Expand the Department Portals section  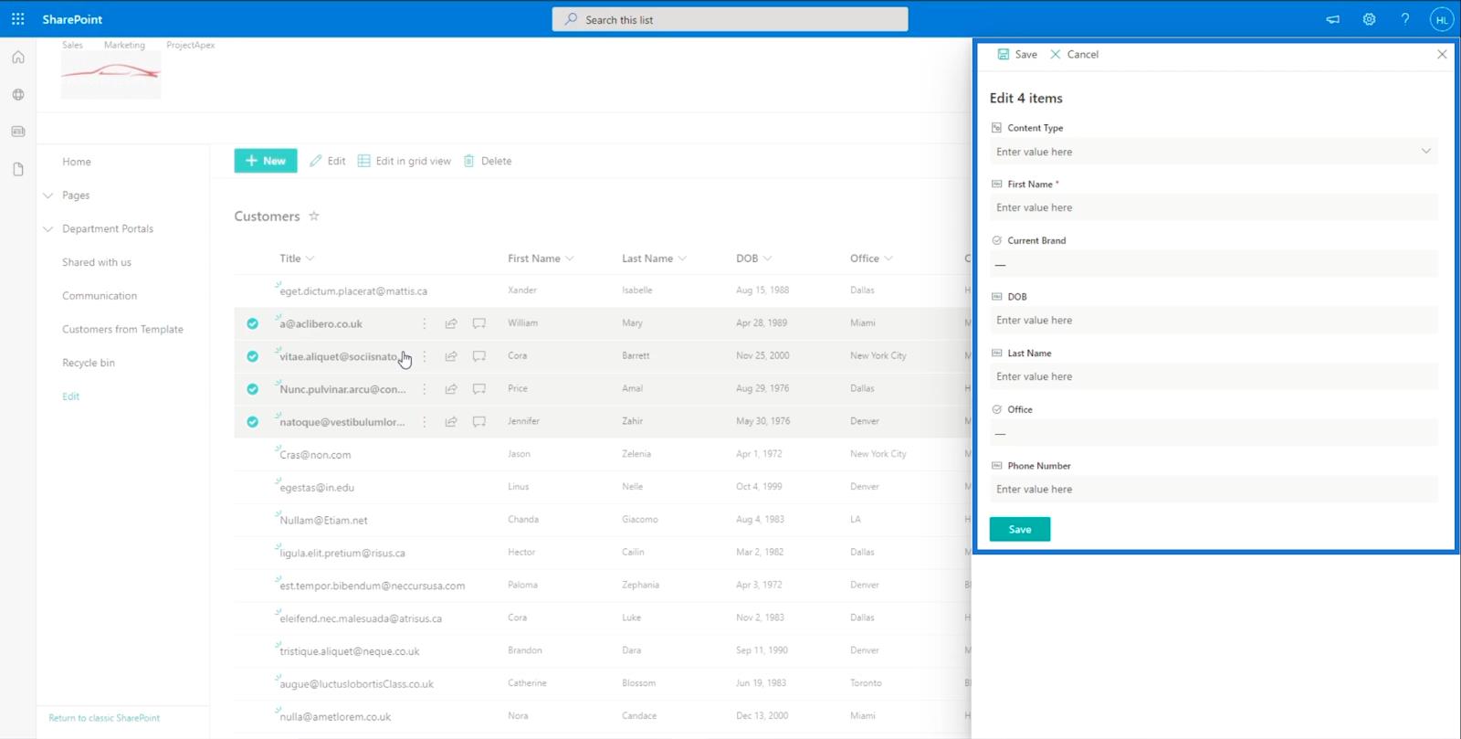tap(48, 229)
